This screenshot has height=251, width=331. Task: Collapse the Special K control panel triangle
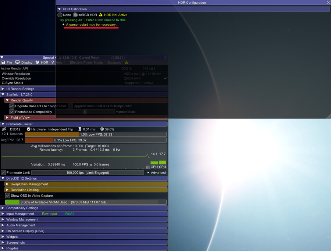[2, 57]
